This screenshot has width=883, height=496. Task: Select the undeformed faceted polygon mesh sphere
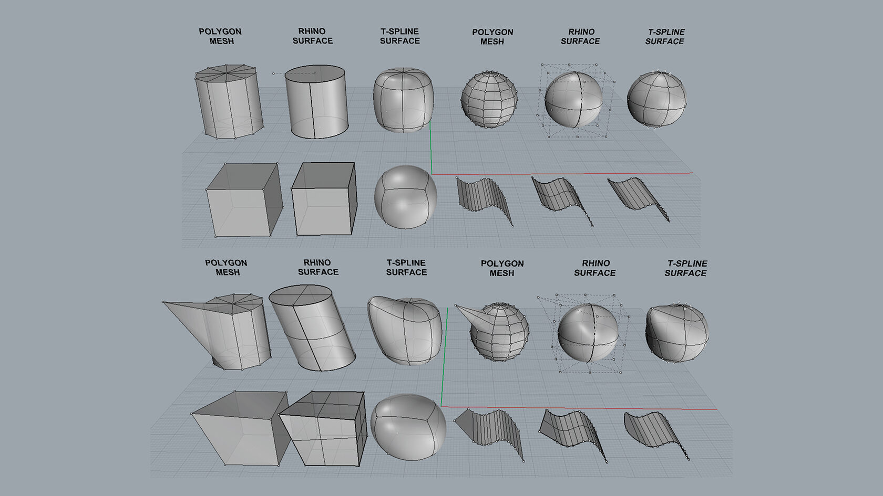tap(489, 99)
